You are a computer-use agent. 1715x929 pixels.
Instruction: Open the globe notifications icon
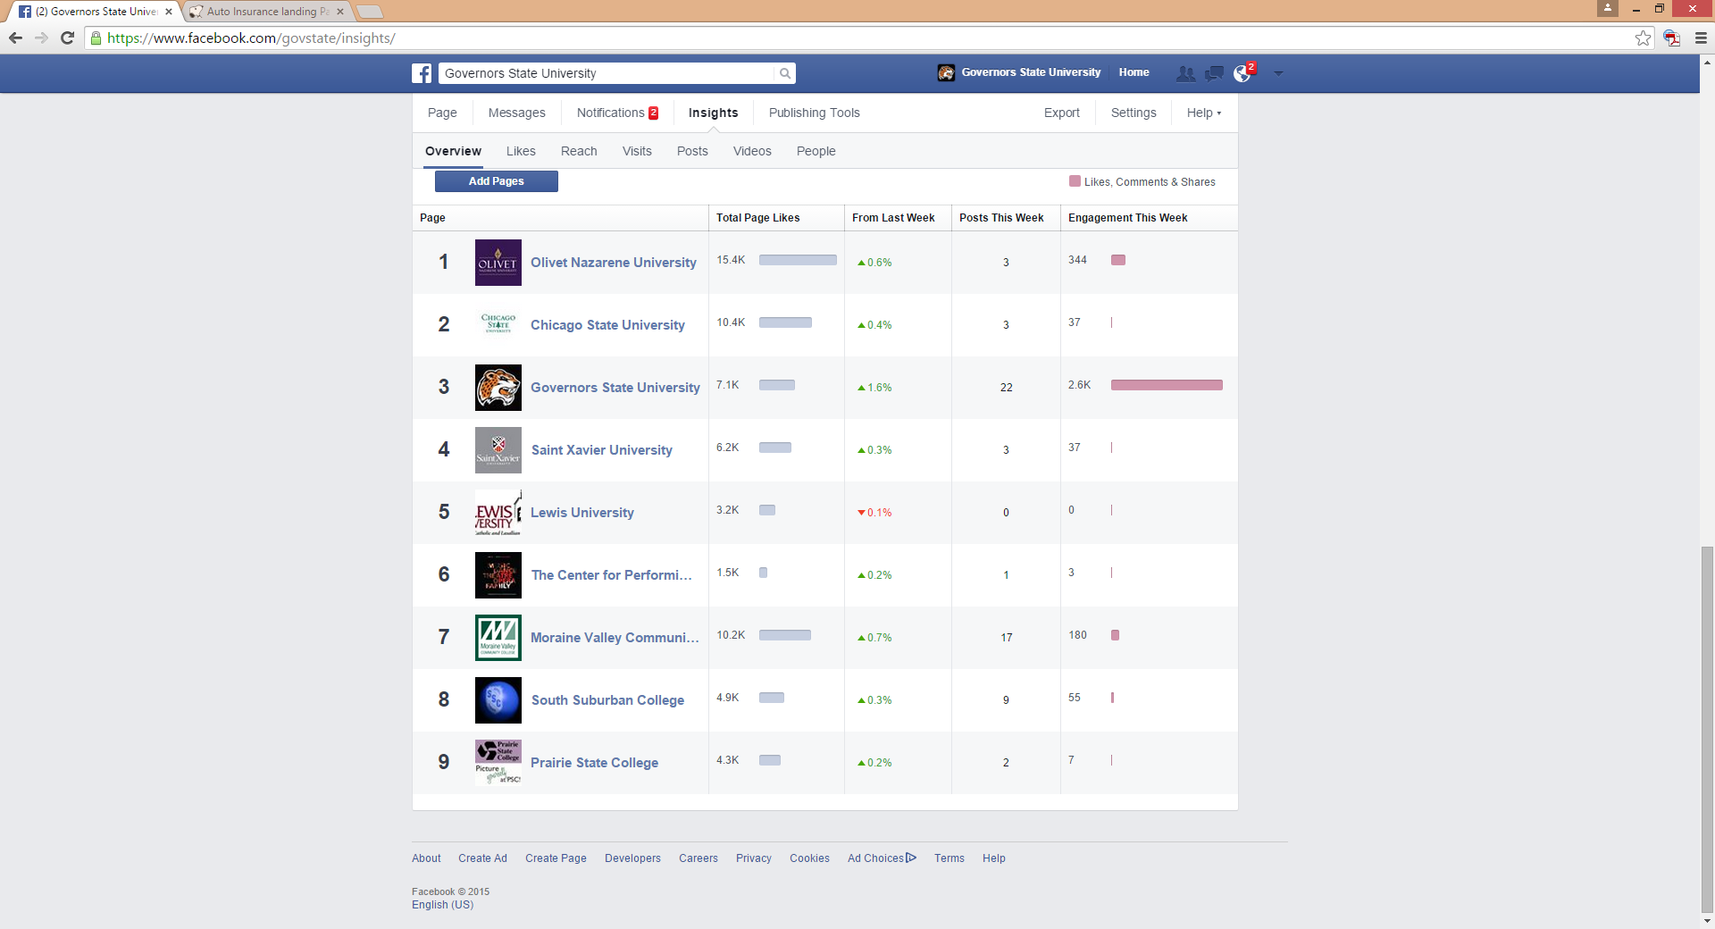1242,73
